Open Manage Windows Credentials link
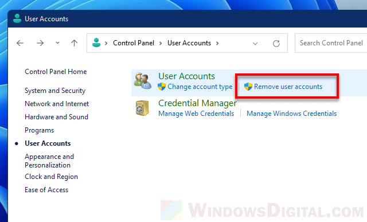Screen dimensions: 367x222 292,114
